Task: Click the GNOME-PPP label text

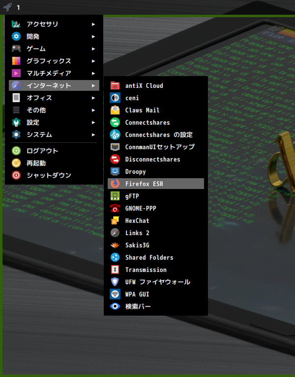Action: tap(141, 208)
